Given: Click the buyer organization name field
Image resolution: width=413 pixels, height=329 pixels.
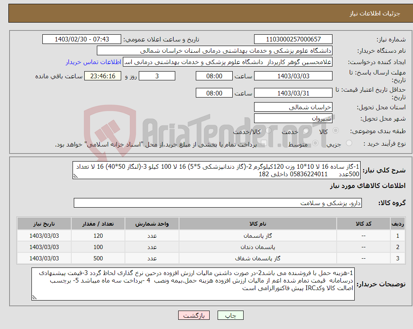Looking at the screenshot, I should point(215,51).
